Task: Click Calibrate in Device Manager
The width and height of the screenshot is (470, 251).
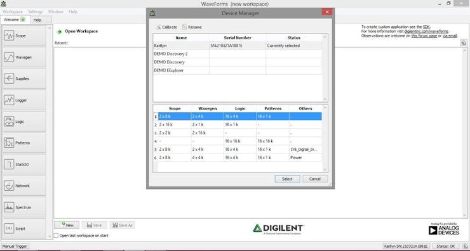Action: (x=166, y=27)
